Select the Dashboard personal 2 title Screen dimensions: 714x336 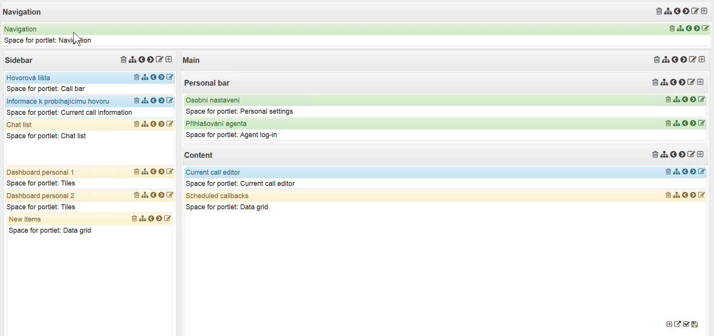coord(40,196)
